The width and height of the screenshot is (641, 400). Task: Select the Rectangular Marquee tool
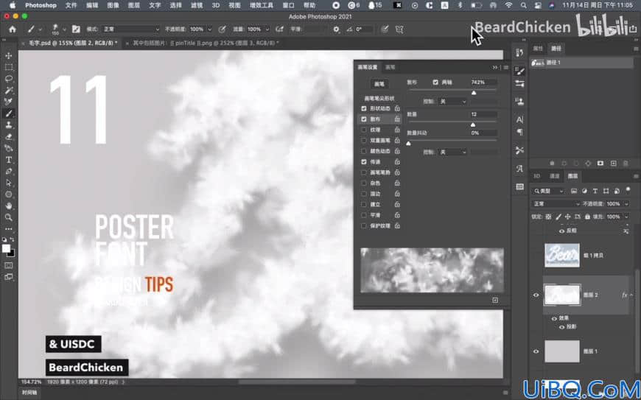tap(9, 67)
